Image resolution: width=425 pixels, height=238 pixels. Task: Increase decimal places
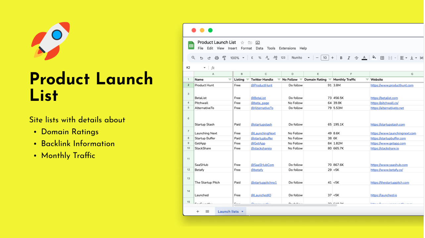(275, 58)
